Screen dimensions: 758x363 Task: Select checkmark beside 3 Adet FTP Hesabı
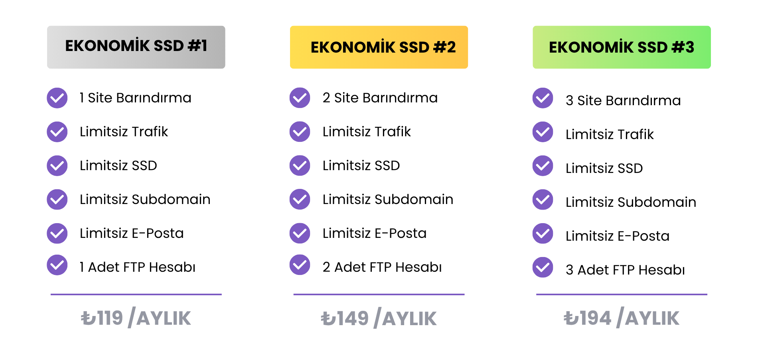[543, 267]
